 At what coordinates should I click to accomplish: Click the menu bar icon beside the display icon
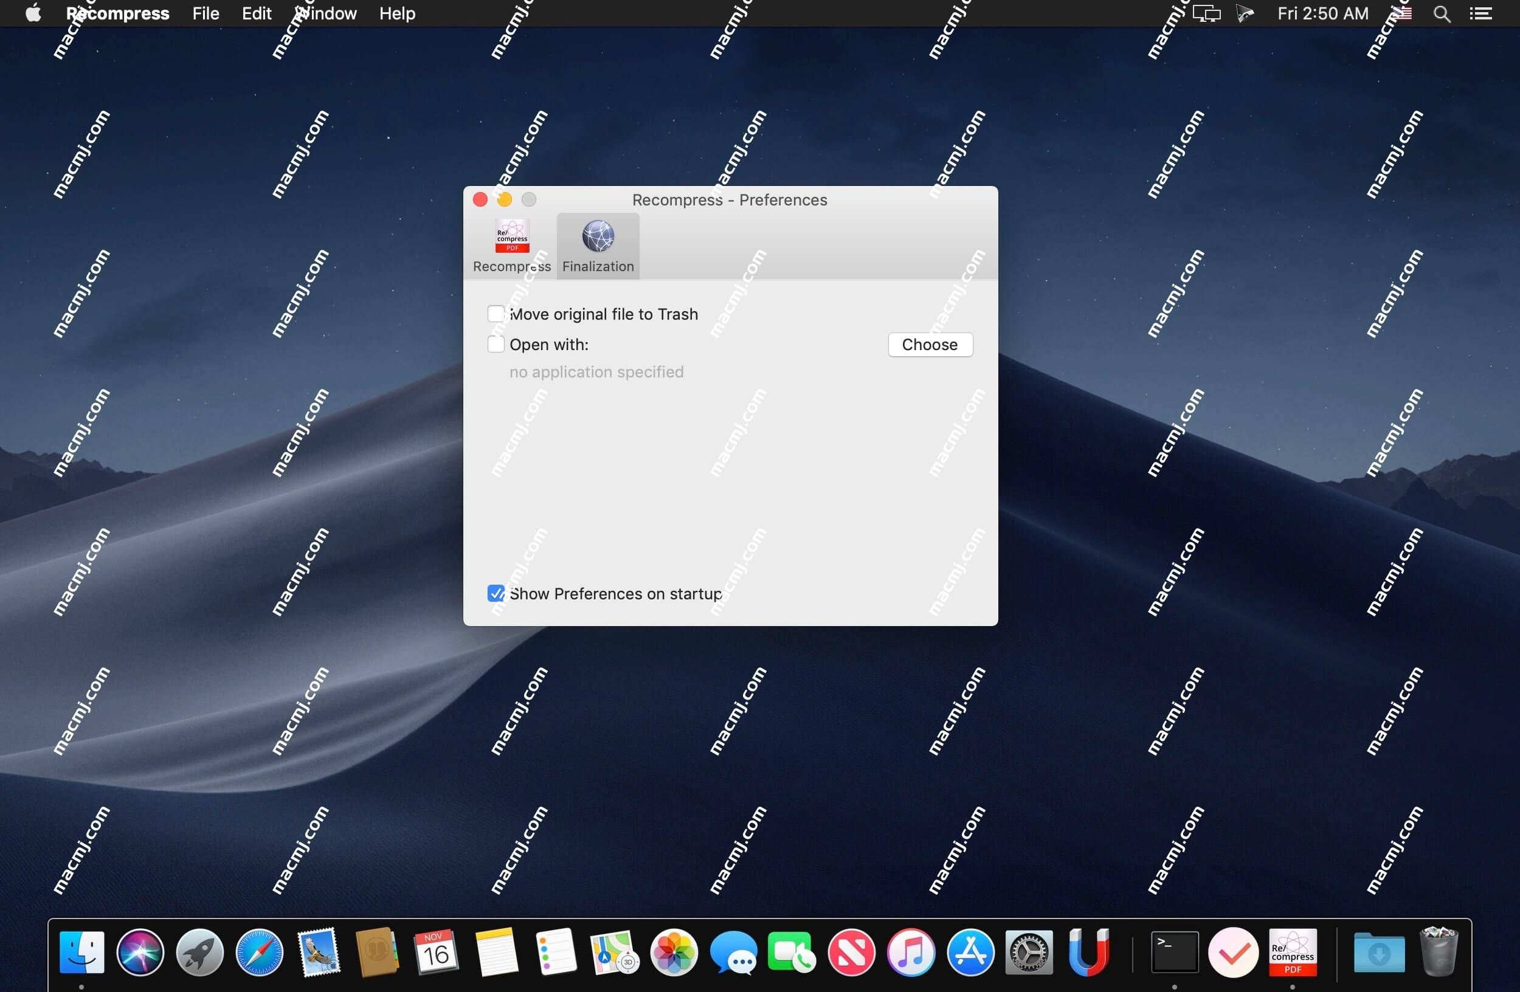(1245, 13)
